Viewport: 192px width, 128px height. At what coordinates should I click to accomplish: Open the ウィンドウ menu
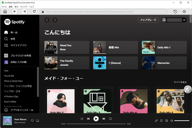point(24,7)
